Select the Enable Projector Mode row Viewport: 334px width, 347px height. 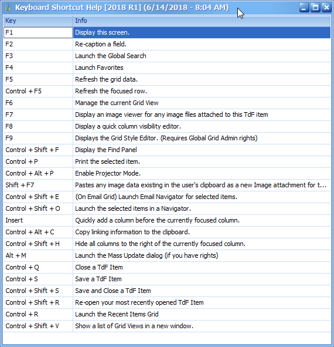coord(167,173)
